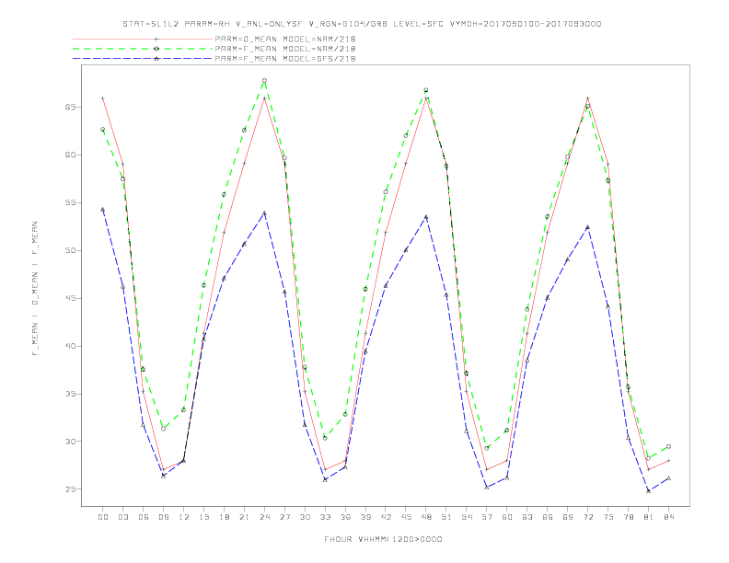Click the green dashed legend line sample
The image size is (729, 563).
[143, 49]
